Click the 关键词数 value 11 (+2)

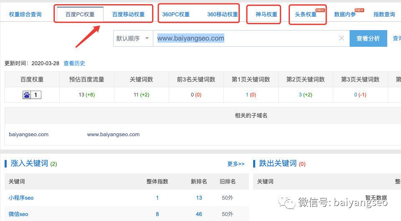[x=142, y=95]
